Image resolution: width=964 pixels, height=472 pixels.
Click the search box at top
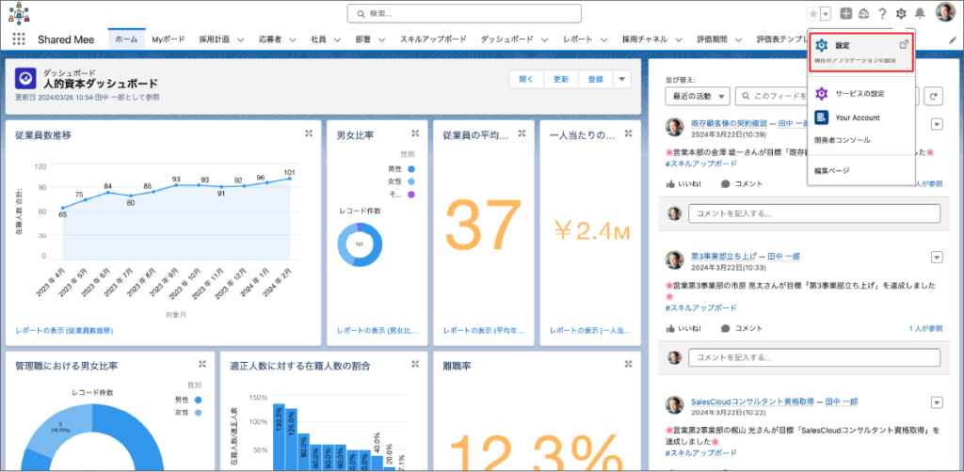[464, 13]
